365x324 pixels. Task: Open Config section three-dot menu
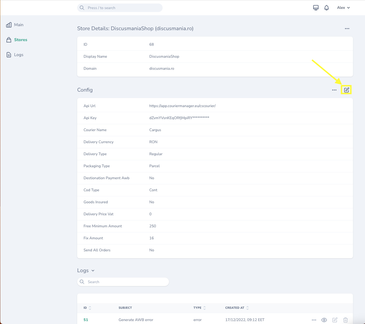(x=334, y=90)
